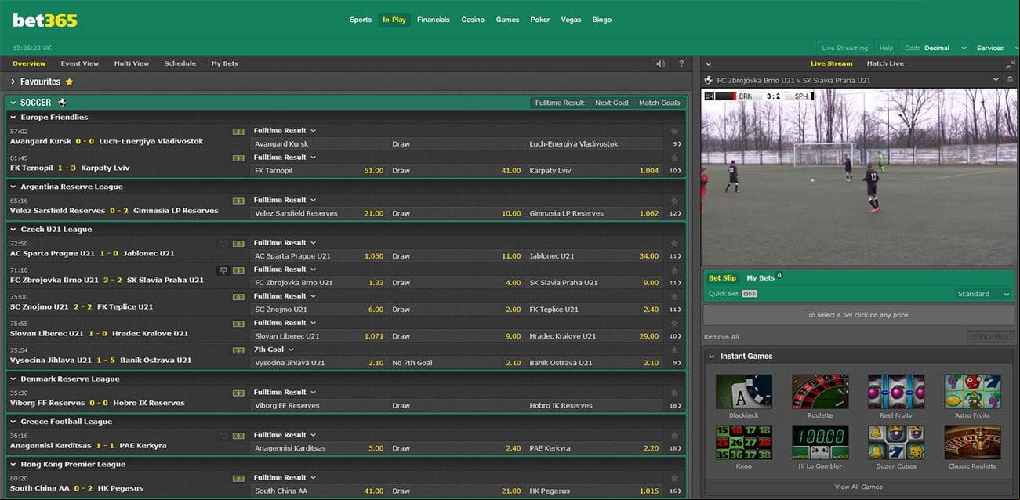
Task: Select the Next Goal market button
Action: coord(612,103)
